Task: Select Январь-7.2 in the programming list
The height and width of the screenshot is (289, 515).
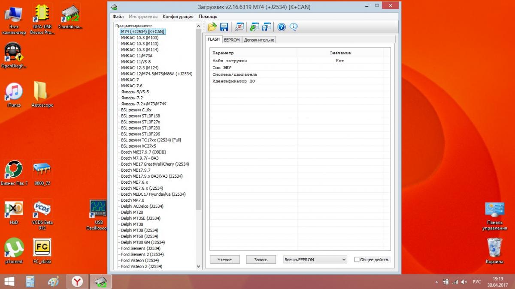Action: pyautogui.click(x=132, y=98)
